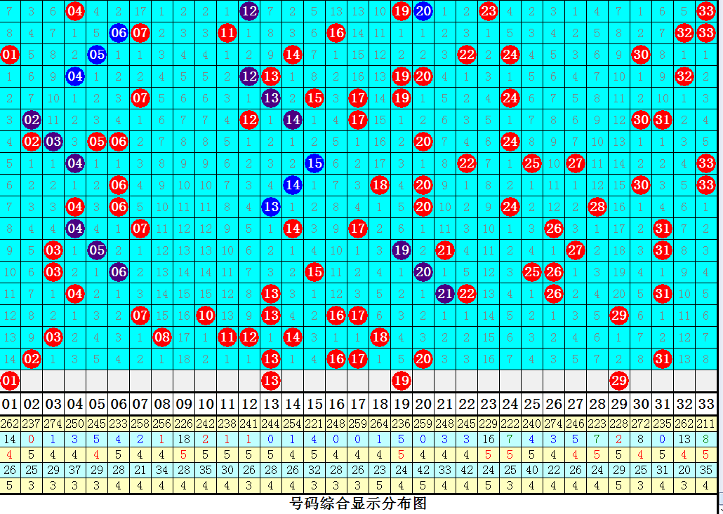This screenshot has height=514, width=723.
Task: Click the purple 02 ball
Action: click(32, 120)
